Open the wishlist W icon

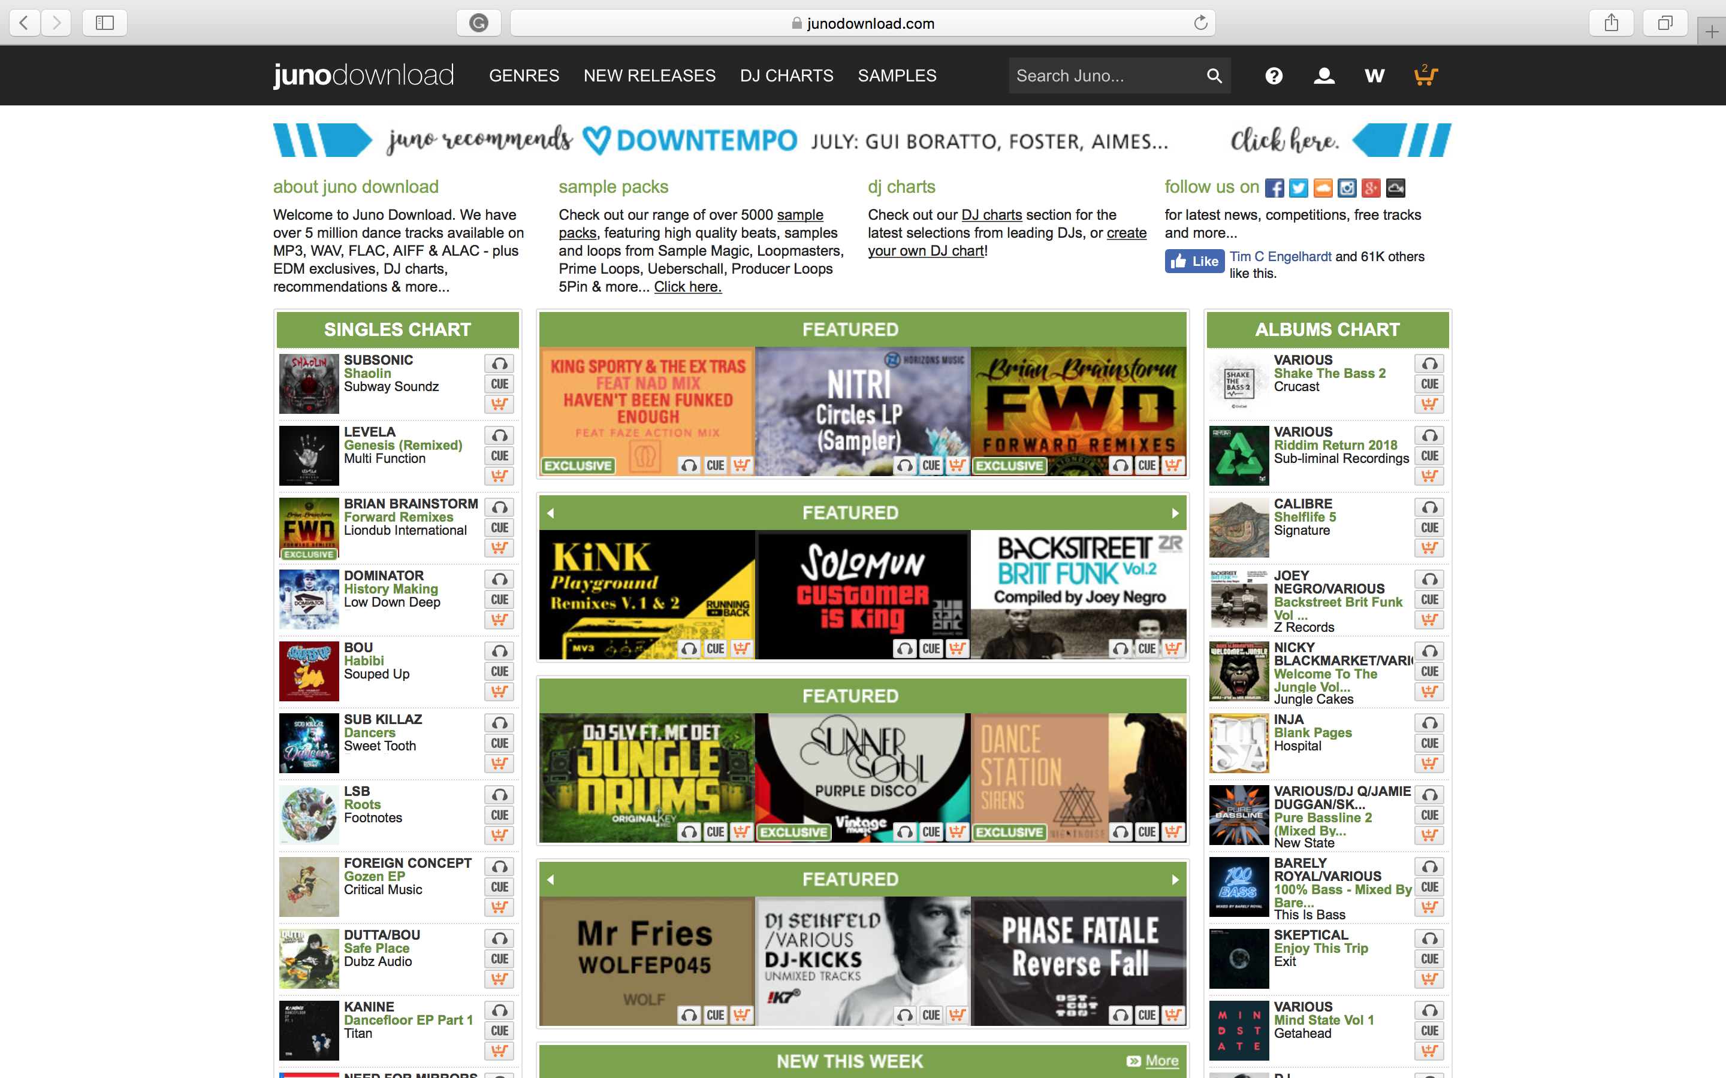1374,75
